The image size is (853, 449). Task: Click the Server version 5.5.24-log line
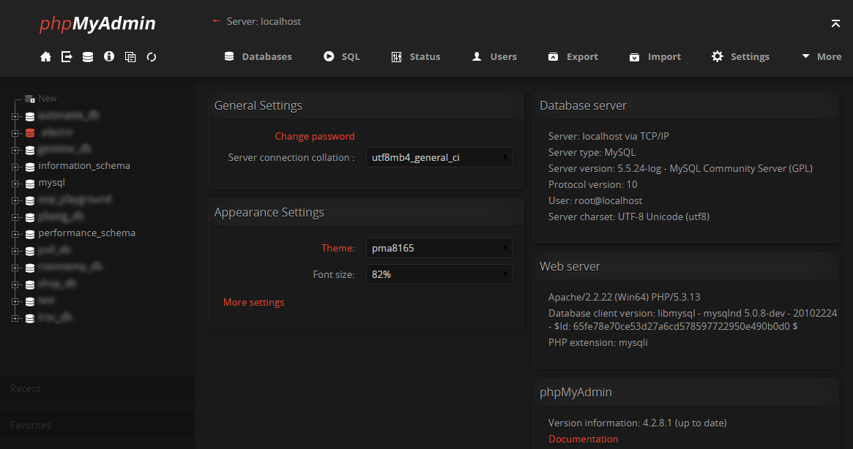click(680, 168)
